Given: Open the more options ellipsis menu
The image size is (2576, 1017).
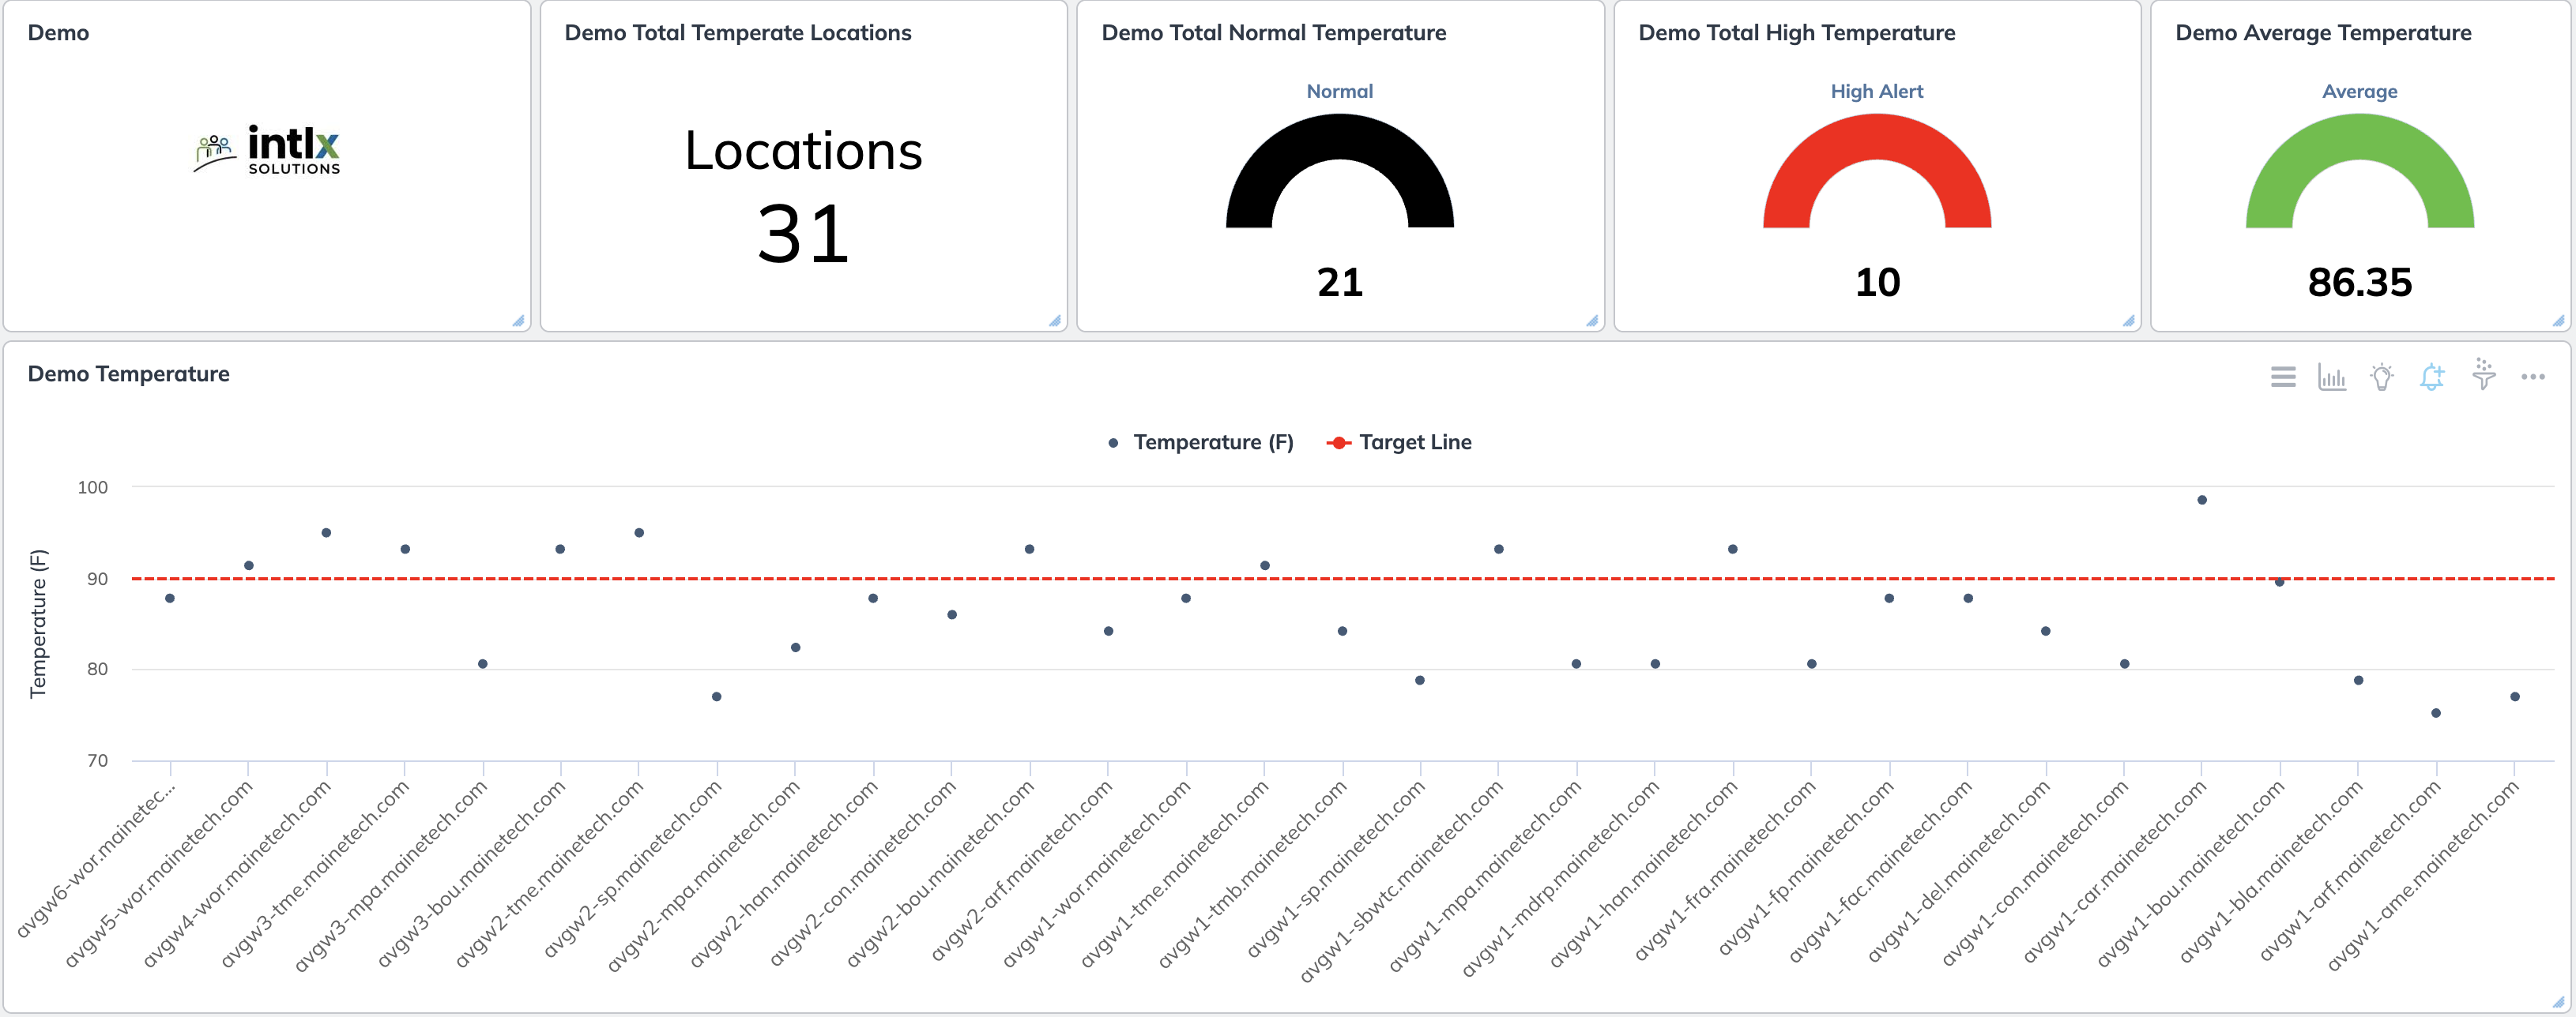Looking at the screenshot, I should point(2534,377).
